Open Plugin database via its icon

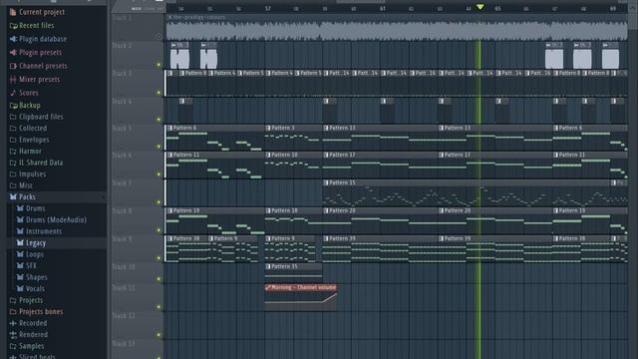[13, 39]
